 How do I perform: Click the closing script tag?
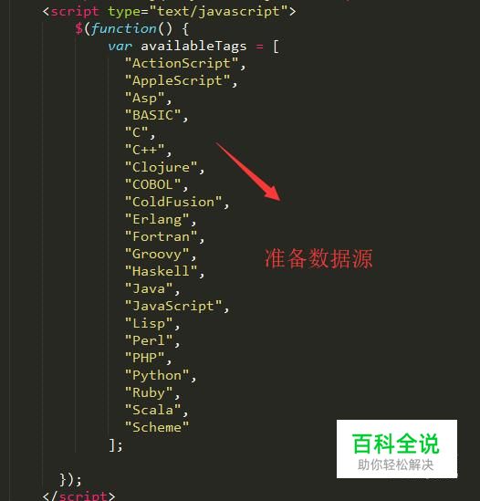[x=78, y=496]
